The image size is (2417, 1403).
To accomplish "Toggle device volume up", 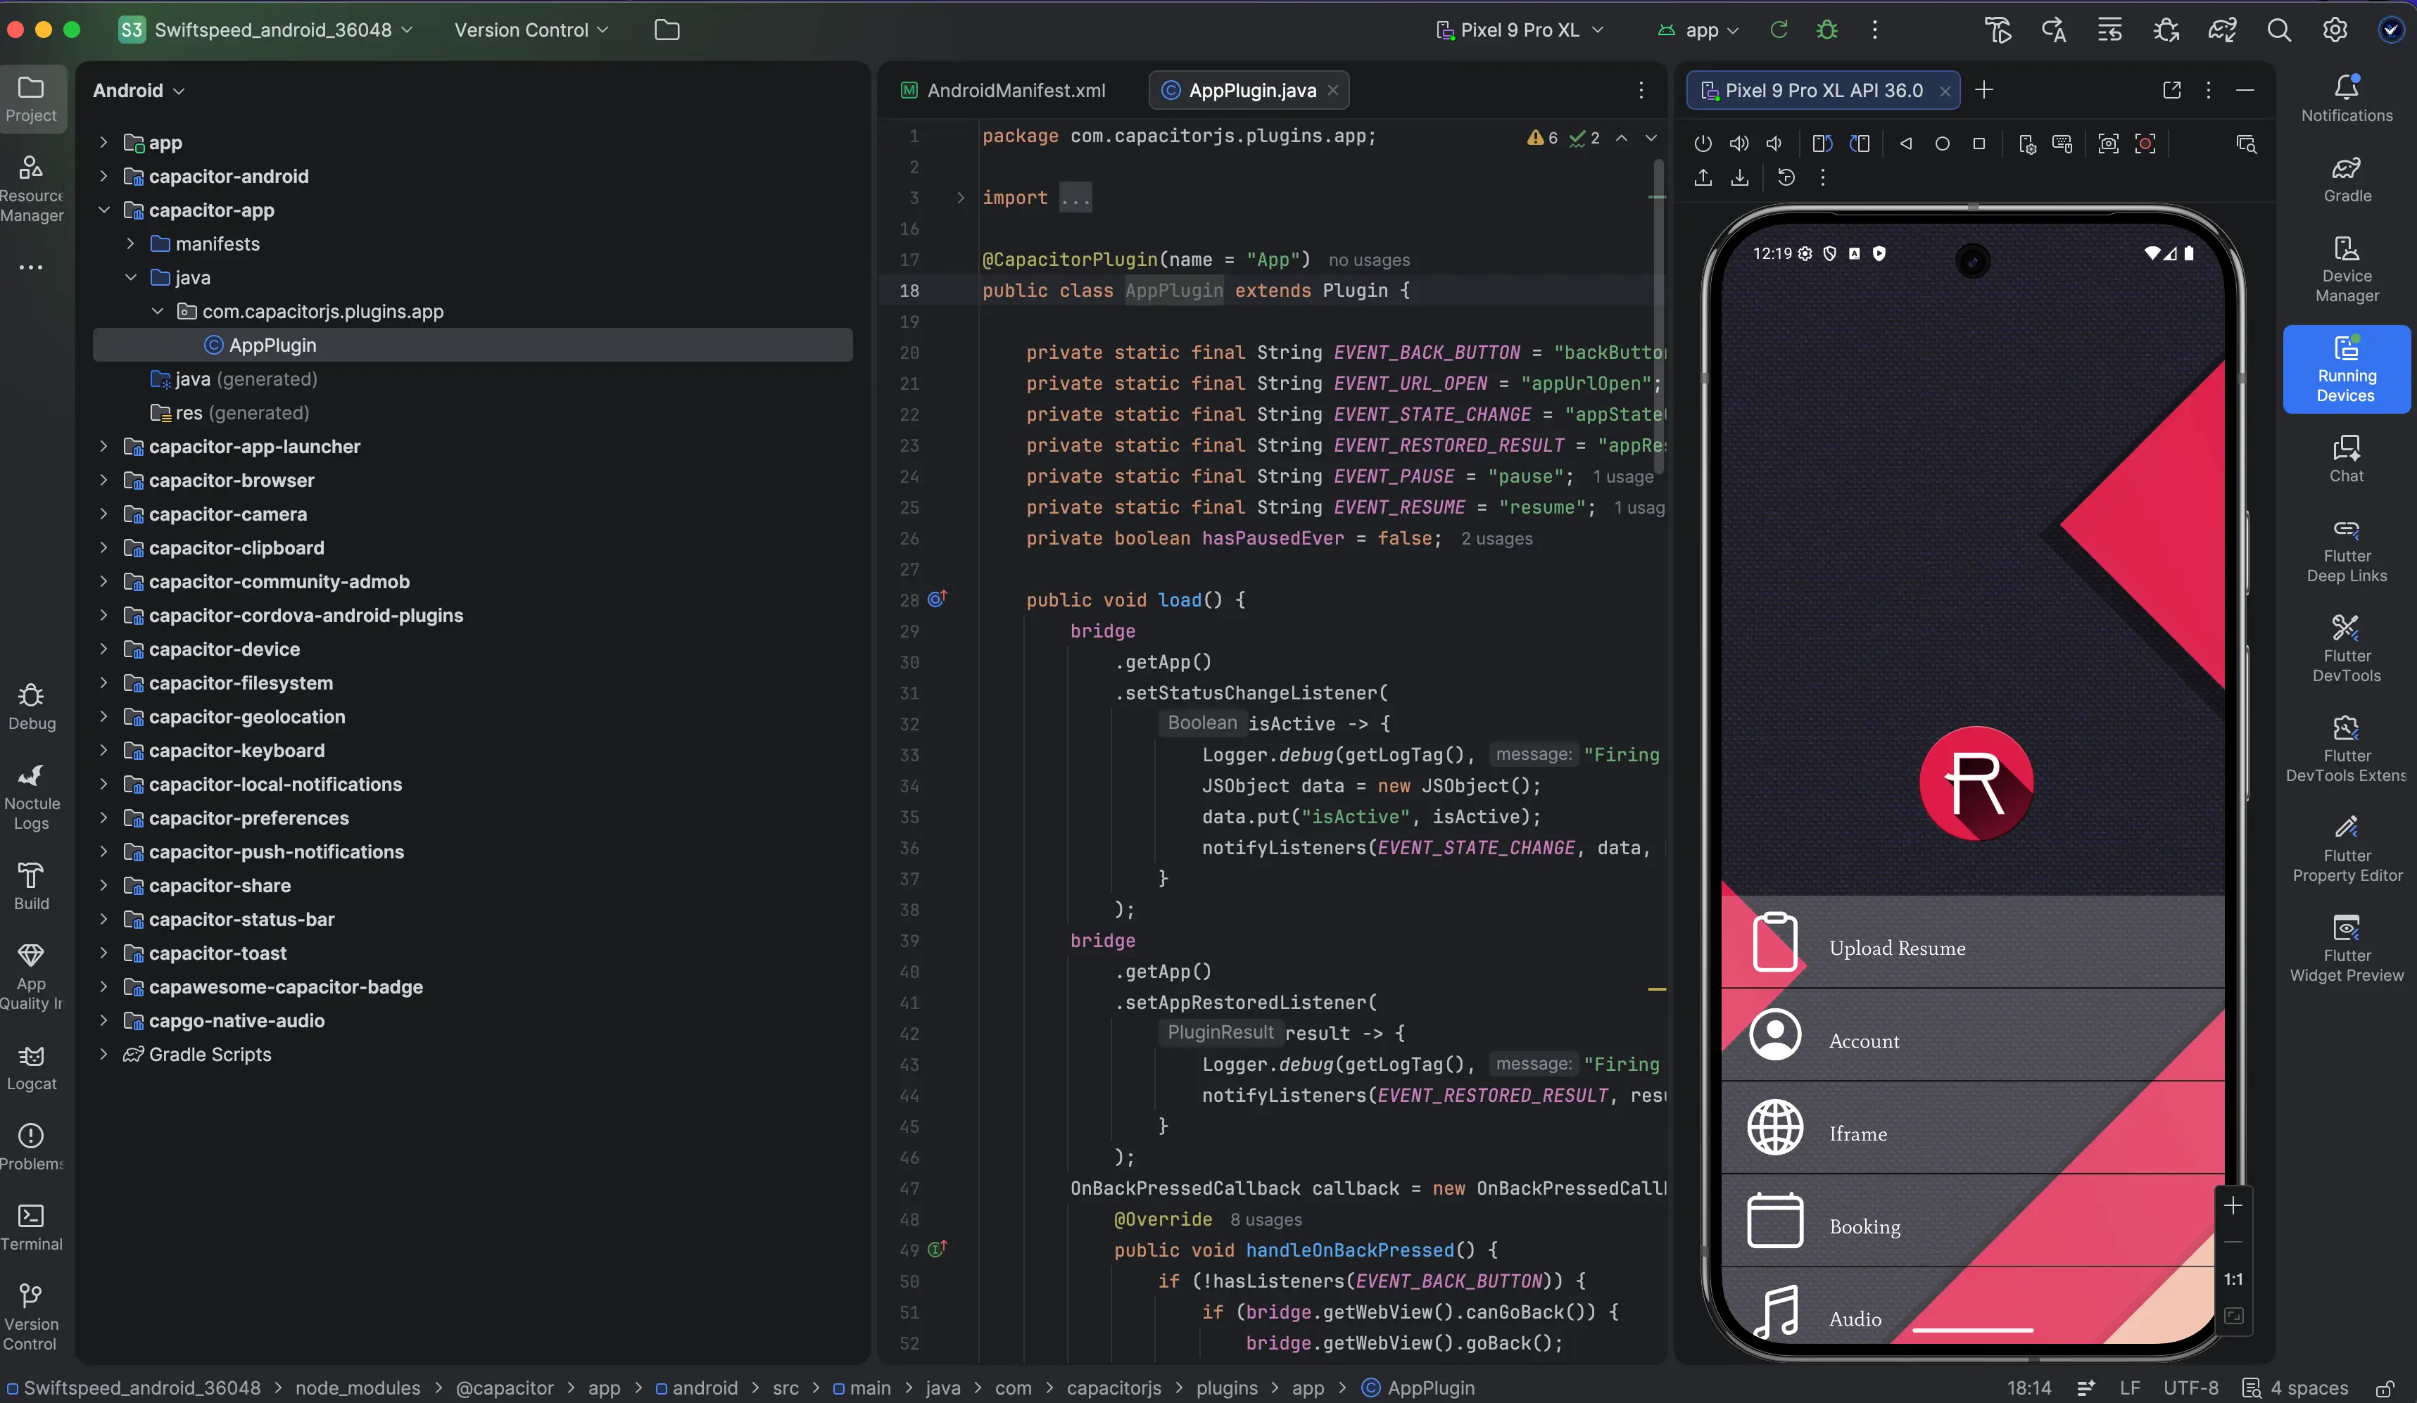I will click(x=1739, y=144).
